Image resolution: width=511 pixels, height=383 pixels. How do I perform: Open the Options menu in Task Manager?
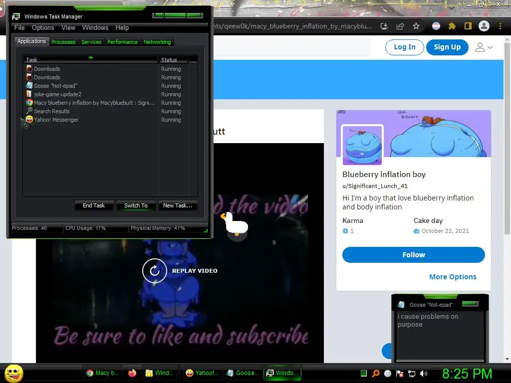point(43,28)
